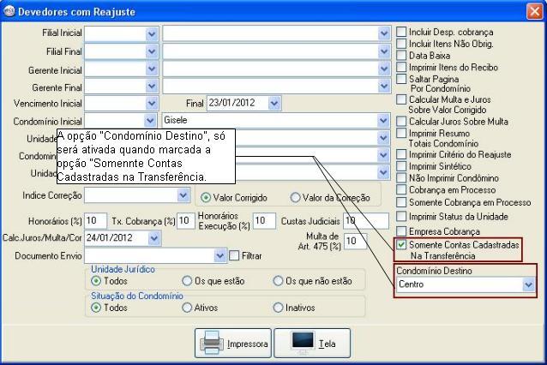
Task: Expand the Filial Inicial code dropdown
Action: coord(152,33)
